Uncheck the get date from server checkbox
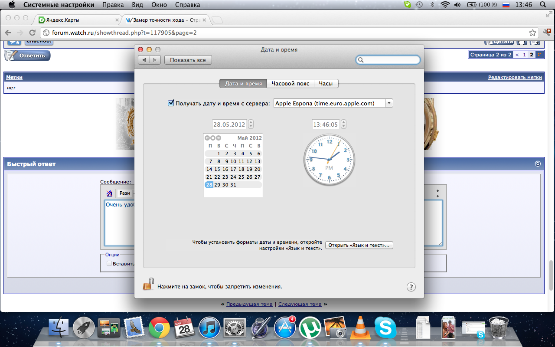555x347 pixels. [171, 103]
